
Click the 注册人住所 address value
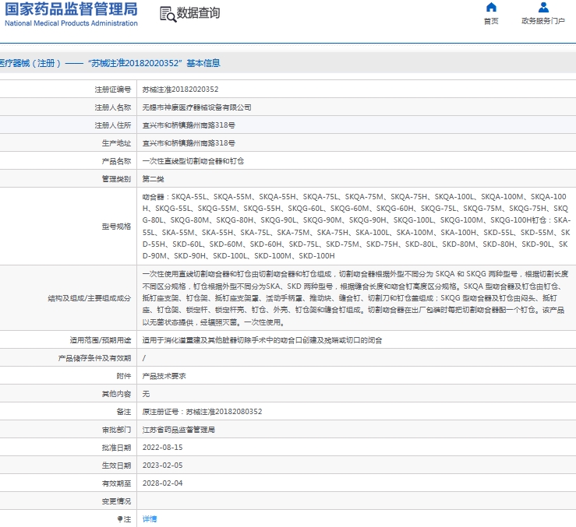tap(189, 125)
